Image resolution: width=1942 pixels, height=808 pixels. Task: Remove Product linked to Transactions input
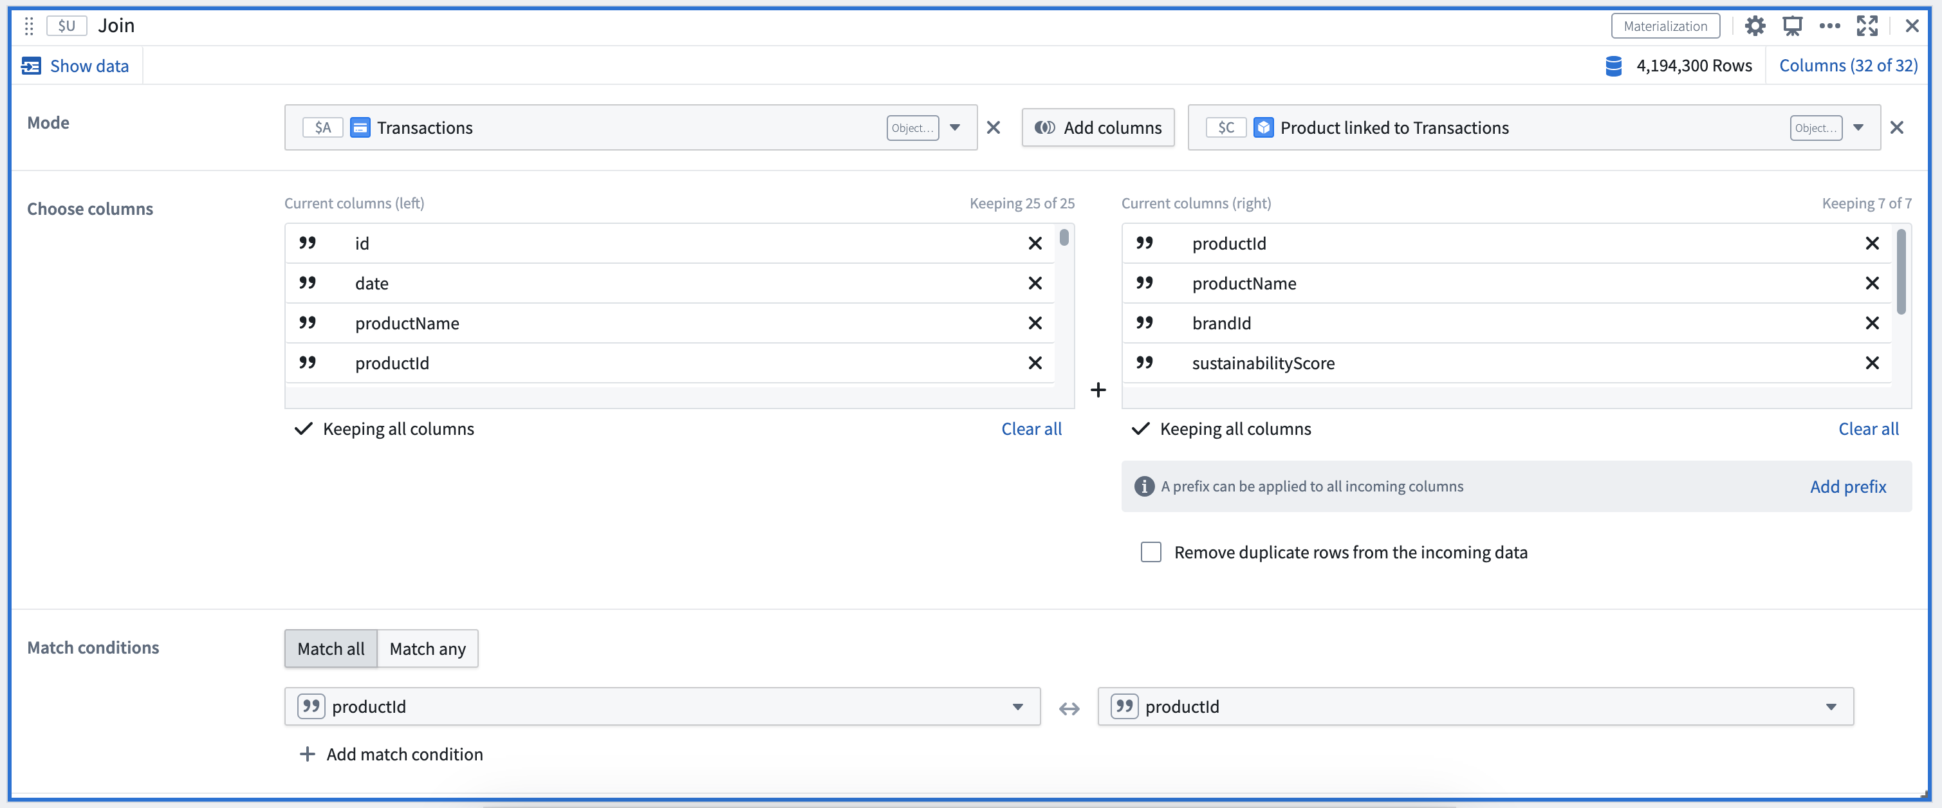pyautogui.click(x=1896, y=127)
